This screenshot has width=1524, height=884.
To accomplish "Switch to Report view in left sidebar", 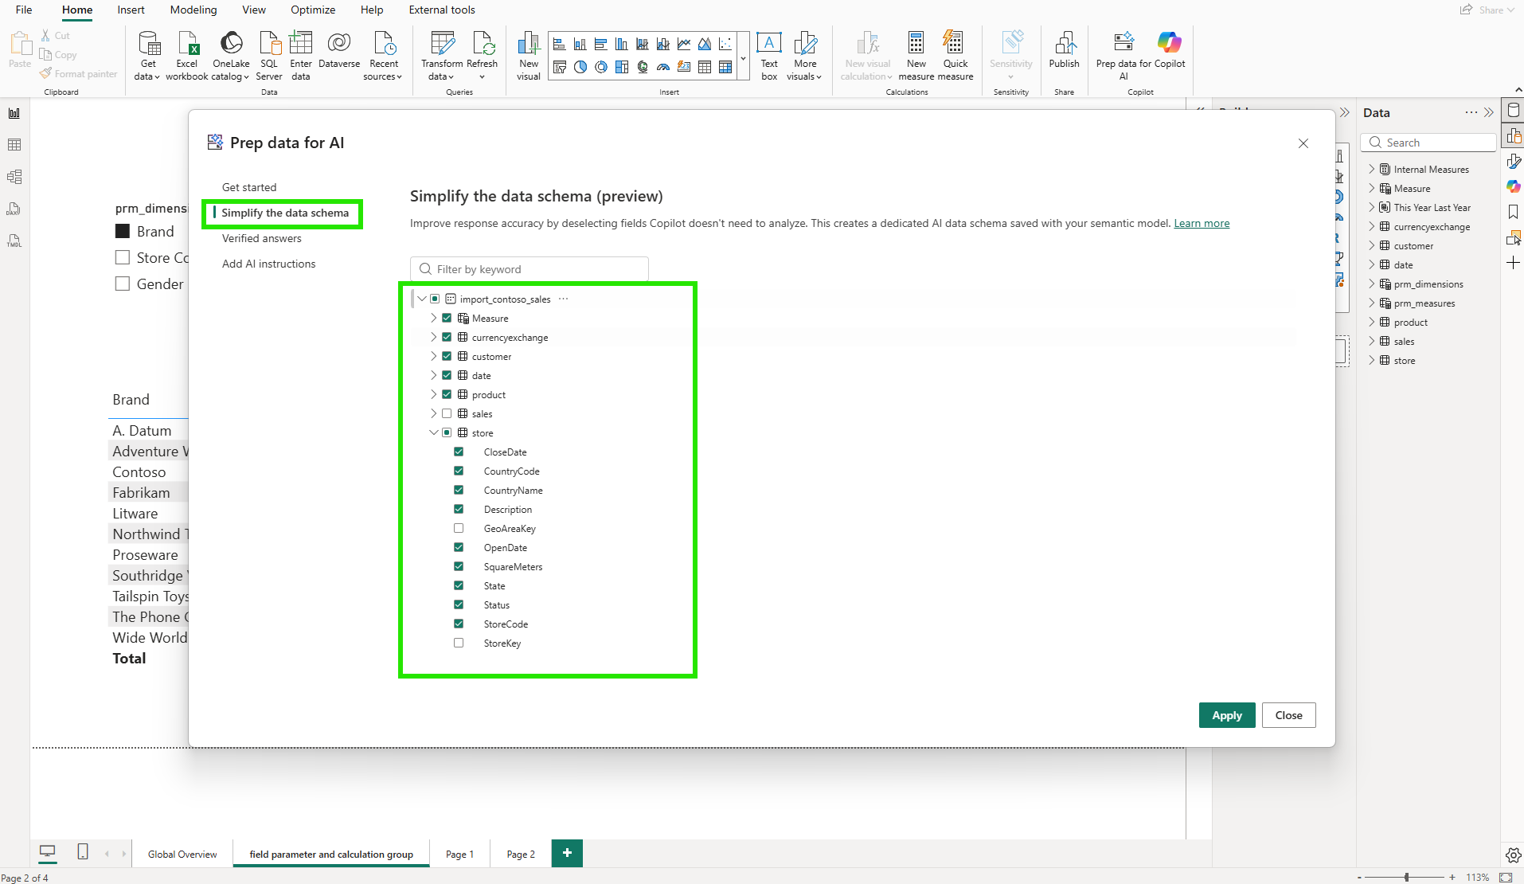I will tap(14, 113).
